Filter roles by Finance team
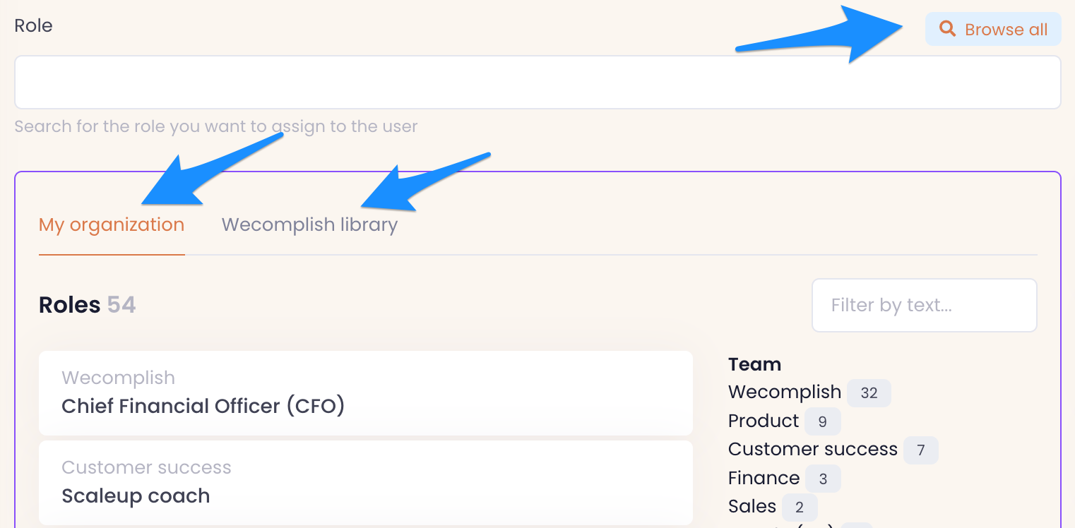 pyautogui.click(x=764, y=478)
